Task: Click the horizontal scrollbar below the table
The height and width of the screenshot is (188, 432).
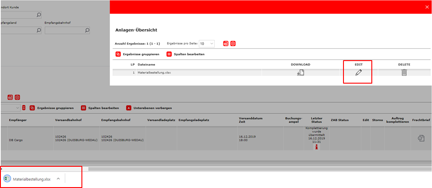Action: [260, 169]
